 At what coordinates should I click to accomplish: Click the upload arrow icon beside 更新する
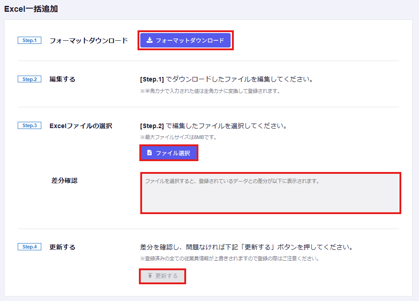point(149,276)
